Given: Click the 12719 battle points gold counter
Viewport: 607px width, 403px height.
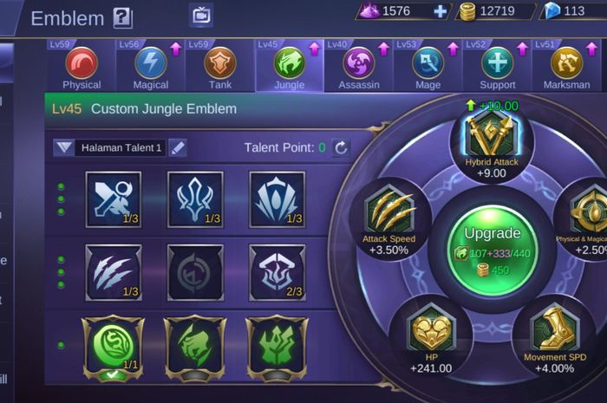Looking at the screenshot, I should 494,11.
